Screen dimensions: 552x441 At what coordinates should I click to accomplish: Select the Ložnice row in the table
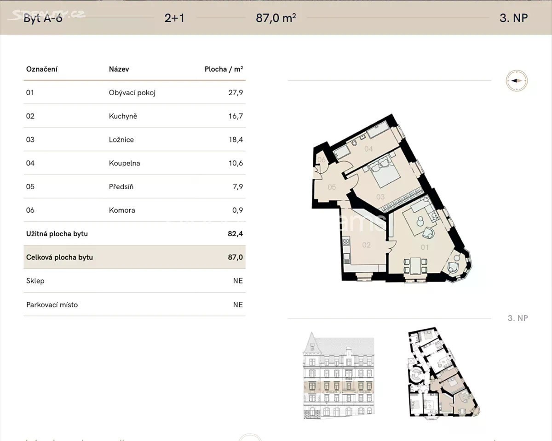tap(134, 140)
